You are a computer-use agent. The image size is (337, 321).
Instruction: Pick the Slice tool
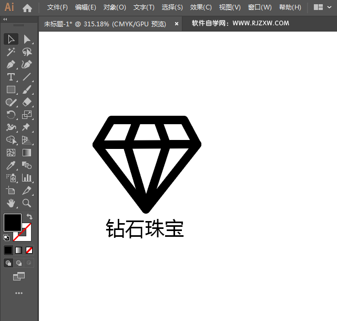27,190
